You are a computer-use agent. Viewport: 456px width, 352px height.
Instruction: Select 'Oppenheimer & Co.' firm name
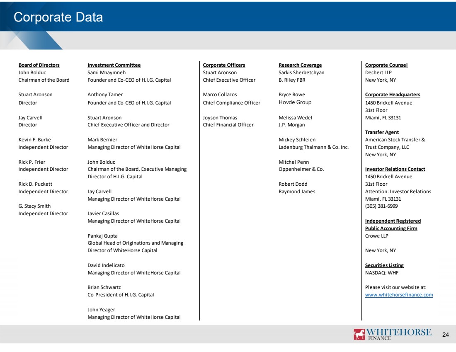pos(301,169)
